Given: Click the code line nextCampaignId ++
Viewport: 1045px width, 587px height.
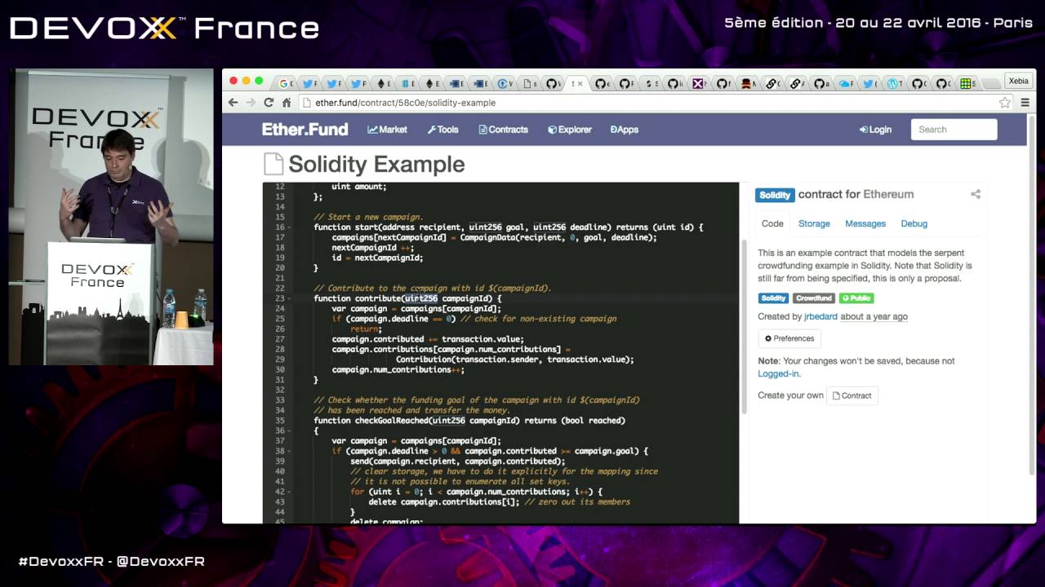Looking at the screenshot, I should (x=373, y=247).
